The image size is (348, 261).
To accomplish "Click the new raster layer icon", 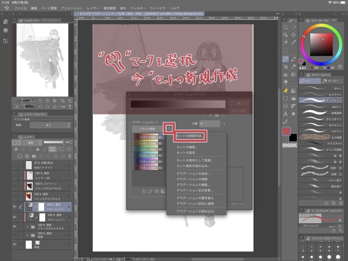I will pyautogui.click(x=20, y=156).
